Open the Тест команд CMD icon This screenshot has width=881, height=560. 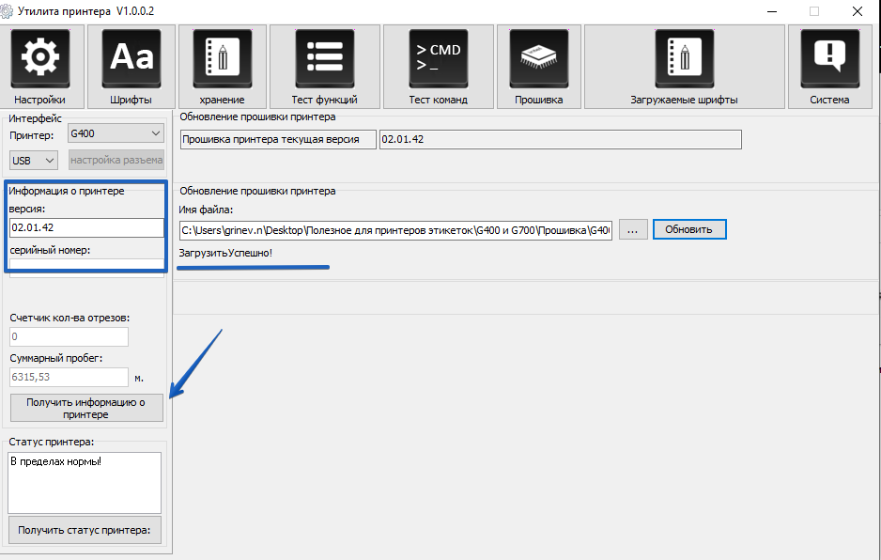[438, 58]
